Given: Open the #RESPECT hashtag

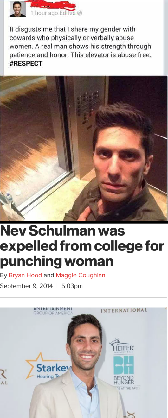Looking at the screenshot, I should pos(26,63).
